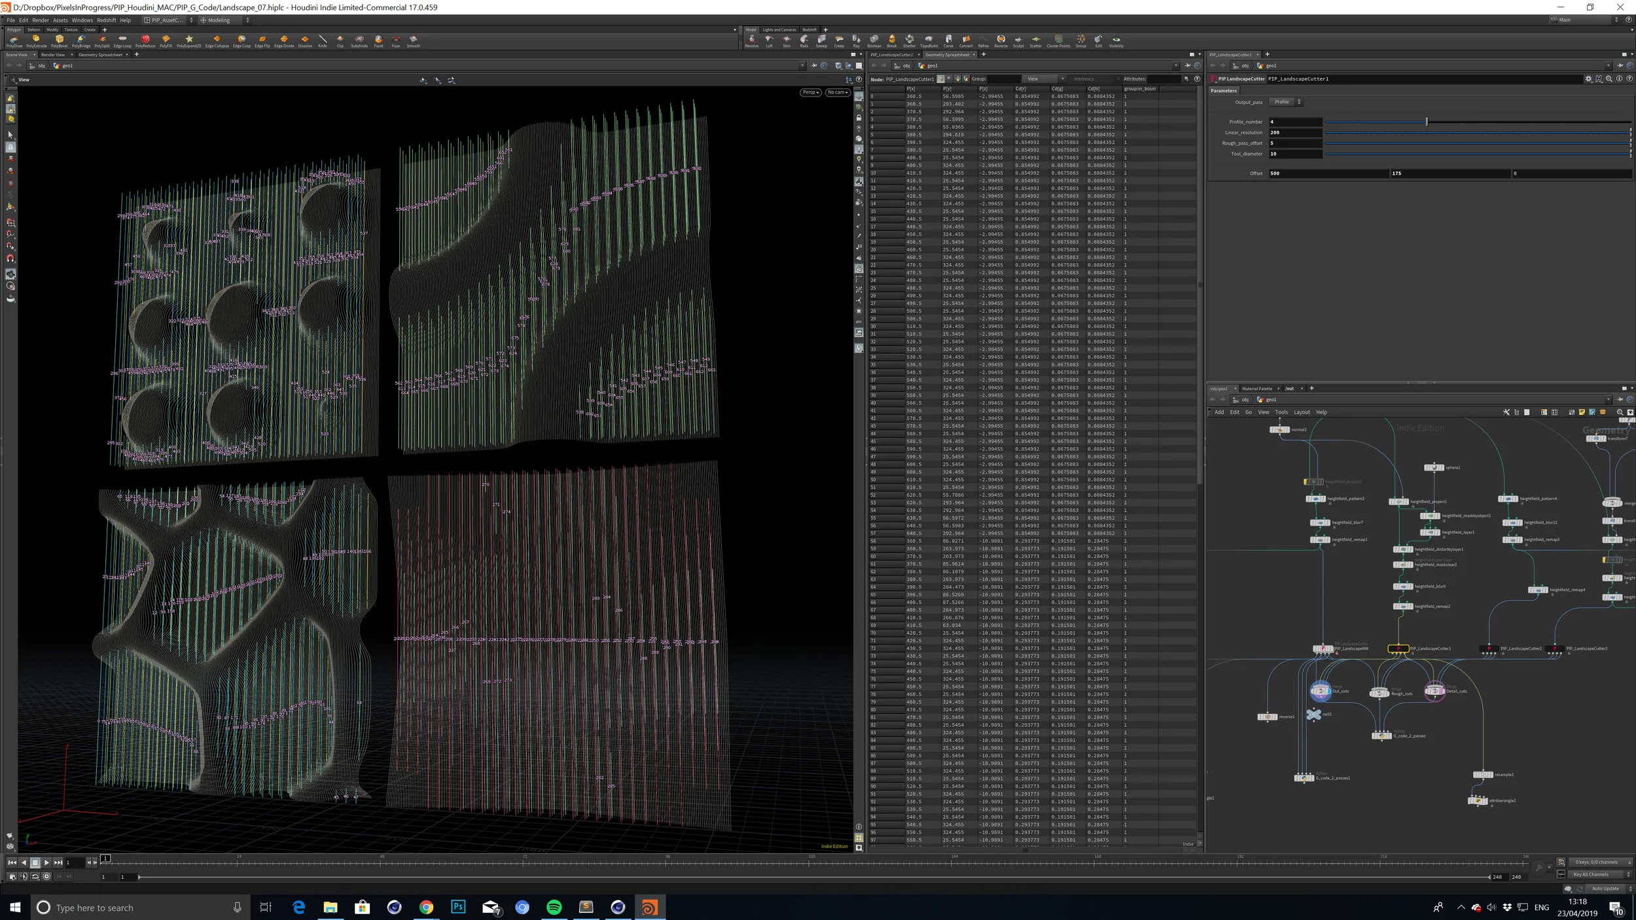Open File Explorer from the taskbar
Viewport: 1636px width, 920px height.
[330, 907]
